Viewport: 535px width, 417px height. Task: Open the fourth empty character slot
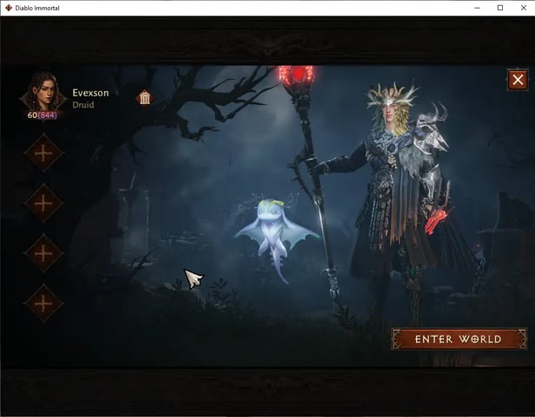(x=42, y=303)
